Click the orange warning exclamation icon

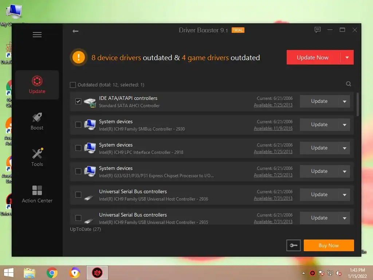coord(79,57)
